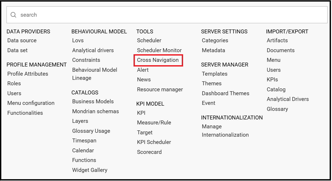
Task: Click the SERVER MANAGER heading
Action: [225, 65]
